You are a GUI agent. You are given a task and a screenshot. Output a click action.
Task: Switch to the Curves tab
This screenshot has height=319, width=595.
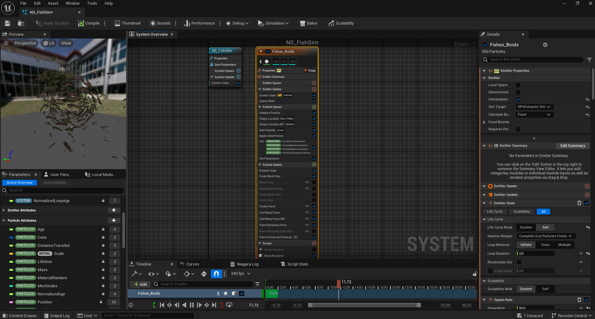coord(189,264)
